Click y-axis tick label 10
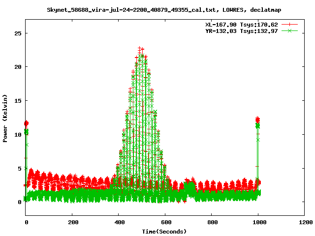 click(x=18, y=134)
